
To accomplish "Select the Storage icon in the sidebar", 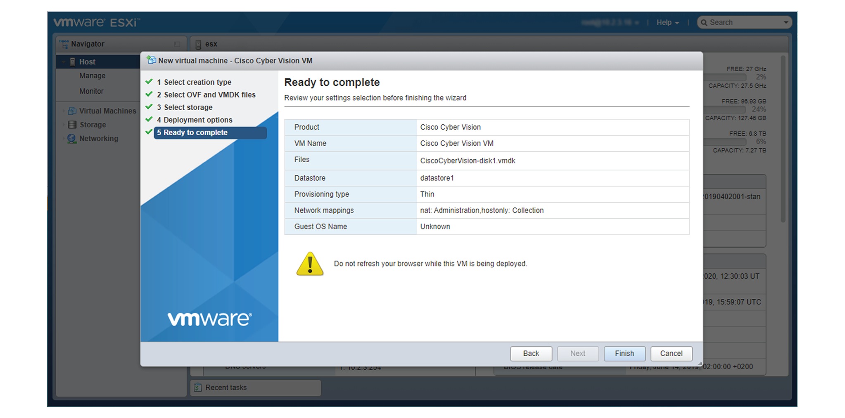I will coord(71,124).
